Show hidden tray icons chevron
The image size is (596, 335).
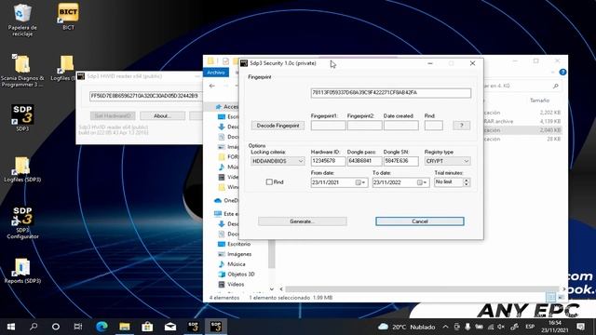coord(445,327)
